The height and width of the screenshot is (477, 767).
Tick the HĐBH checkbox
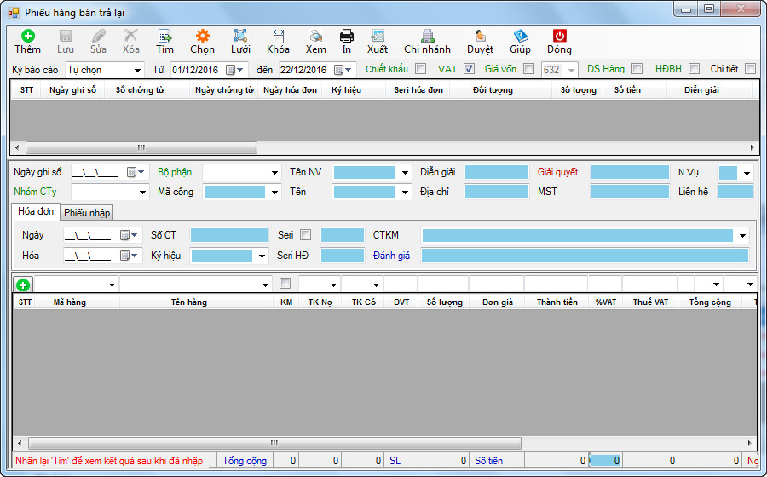point(694,69)
